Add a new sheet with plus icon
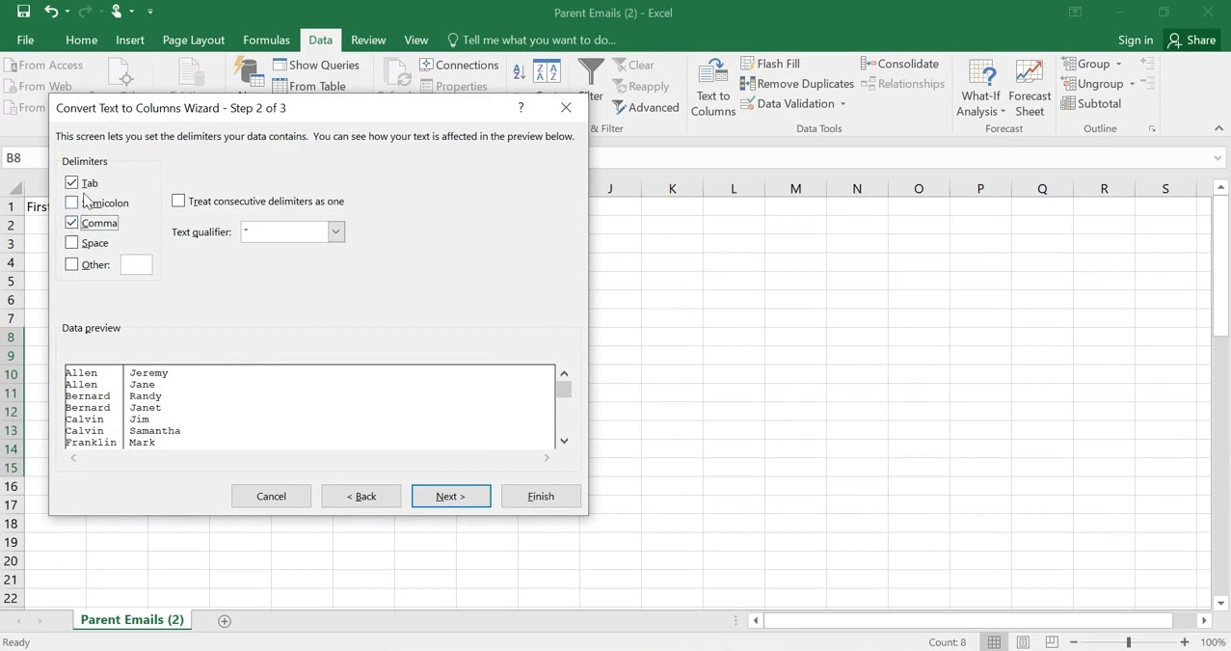1231x651 pixels. point(225,621)
